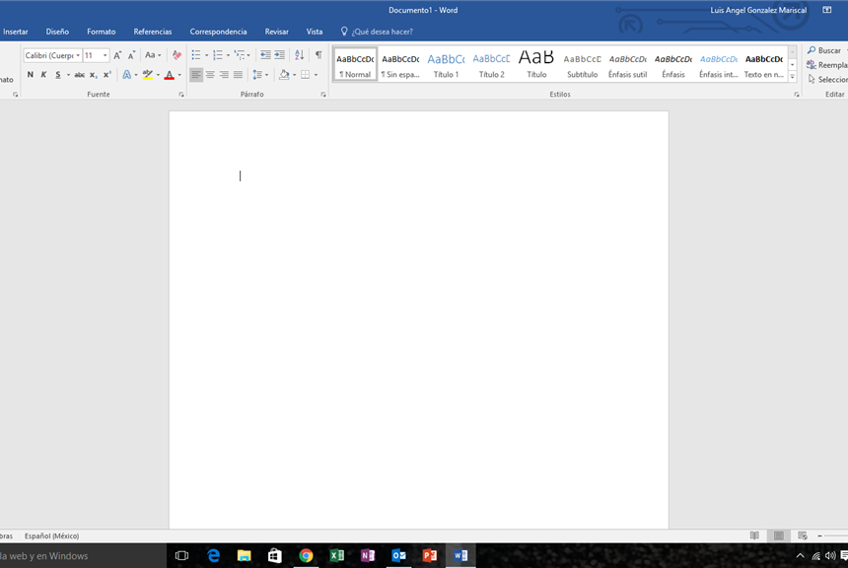Apply the red font color
The image size is (848, 568).
coord(170,75)
